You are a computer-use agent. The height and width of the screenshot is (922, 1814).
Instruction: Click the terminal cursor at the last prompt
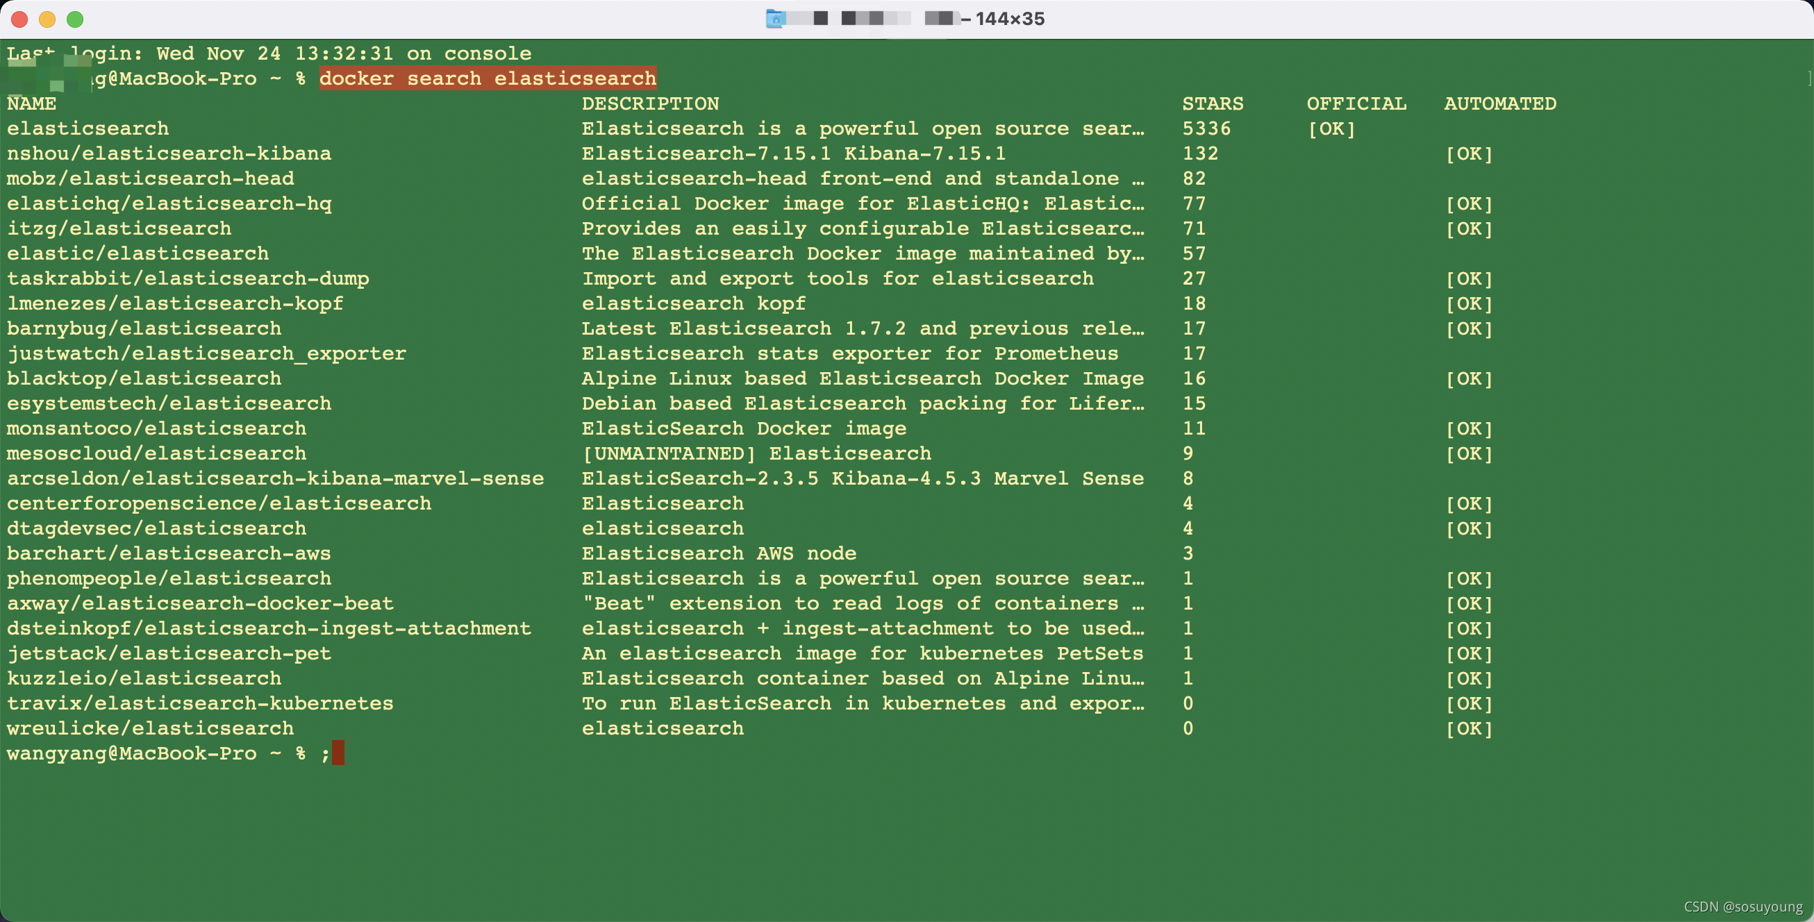tap(338, 753)
